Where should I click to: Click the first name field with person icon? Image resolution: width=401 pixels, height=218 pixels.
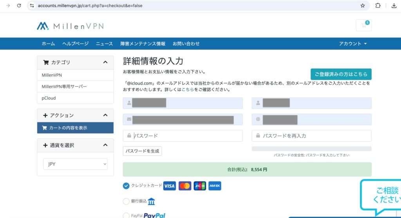pos(182,103)
